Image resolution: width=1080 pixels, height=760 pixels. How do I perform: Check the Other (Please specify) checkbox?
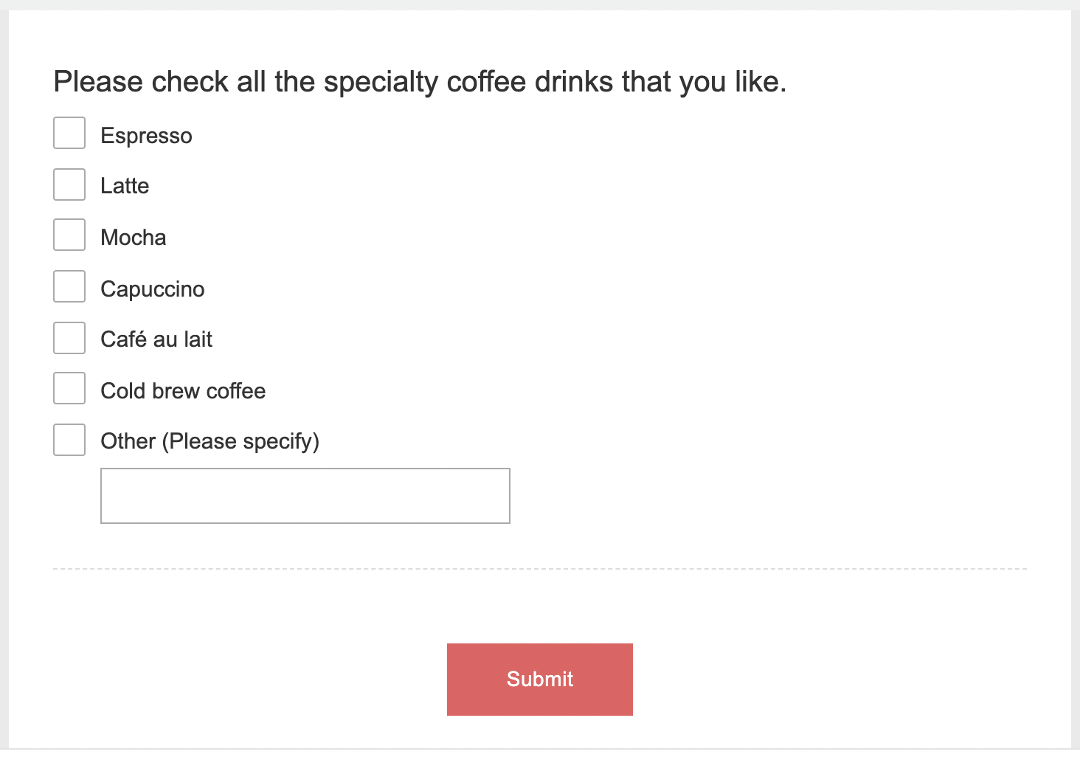[69, 440]
